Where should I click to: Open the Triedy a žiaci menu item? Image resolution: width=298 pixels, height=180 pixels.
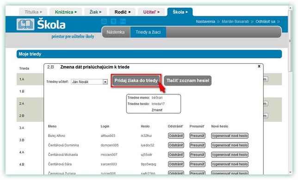tap(148, 32)
